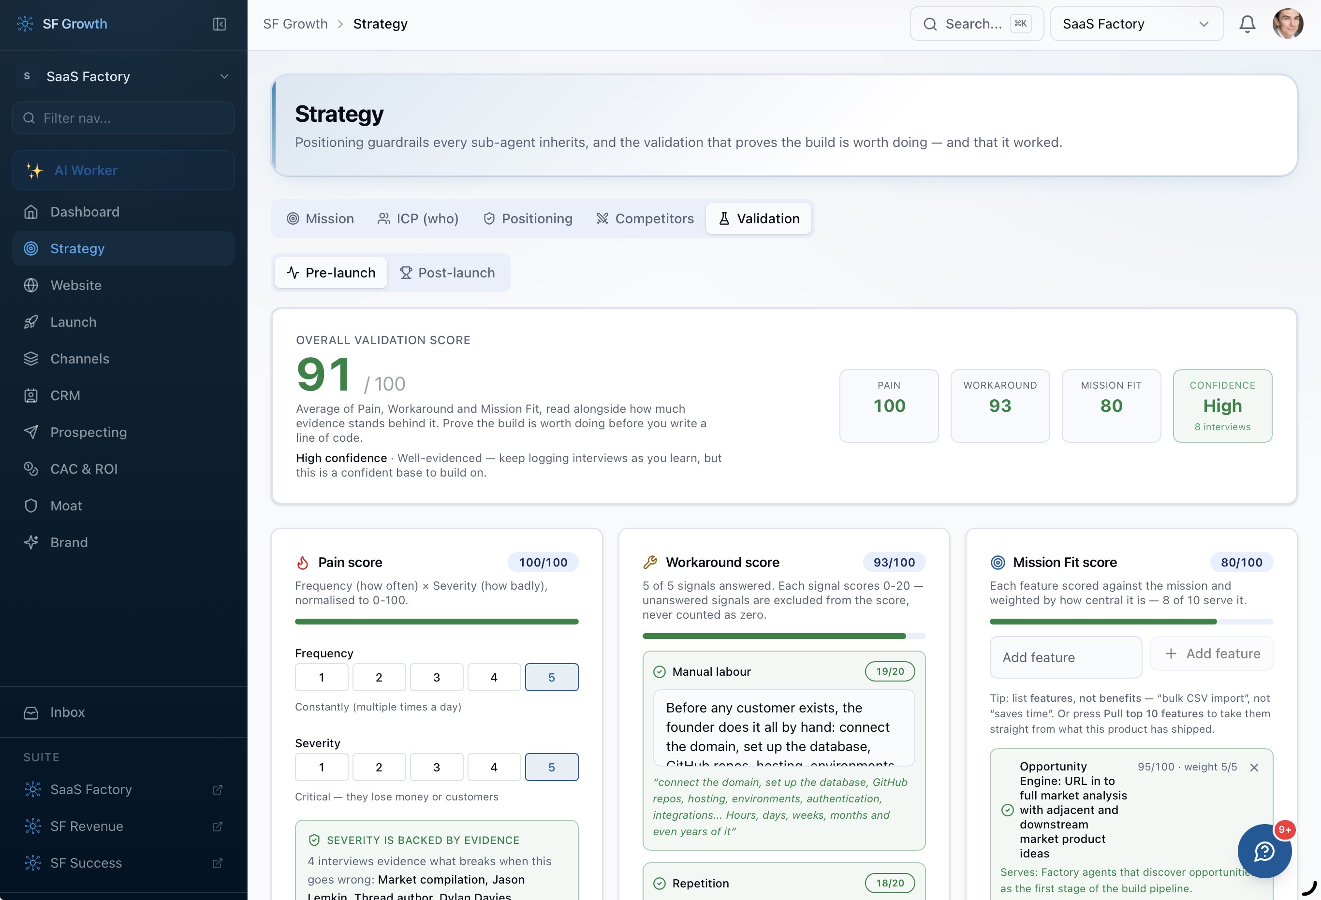The height and width of the screenshot is (900, 1321).
Task: Open the user avatar menu
Action: pyautogui.click(x=1288, y=24)
